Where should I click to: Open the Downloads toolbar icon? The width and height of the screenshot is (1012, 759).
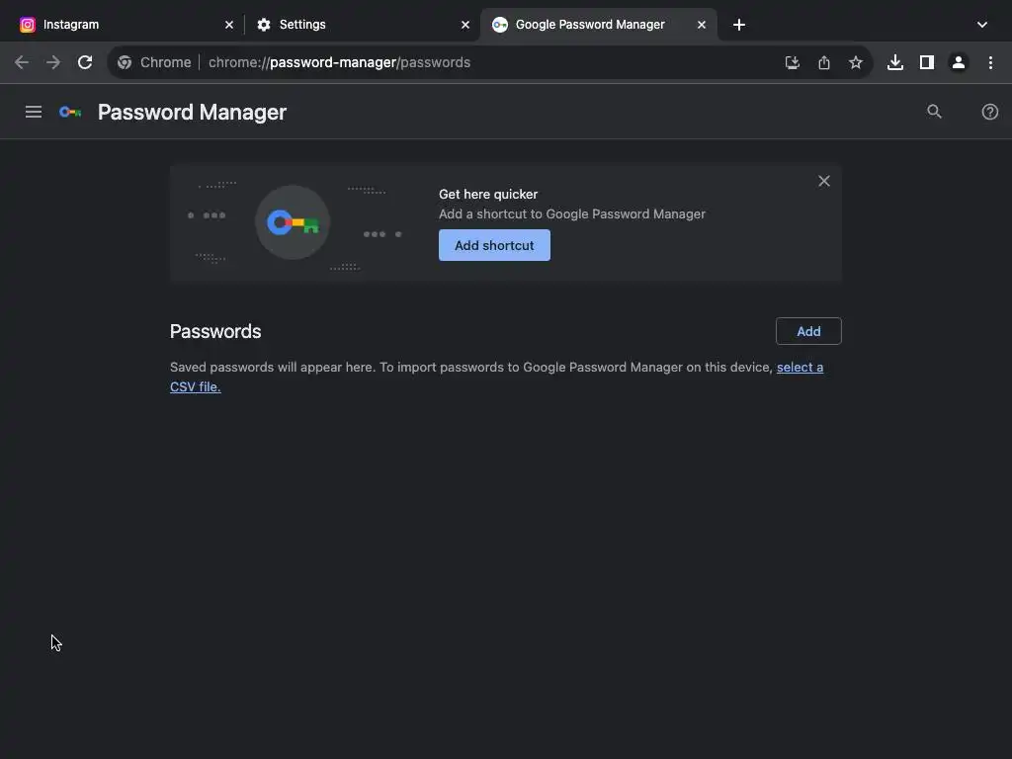(x=894, y=62)
